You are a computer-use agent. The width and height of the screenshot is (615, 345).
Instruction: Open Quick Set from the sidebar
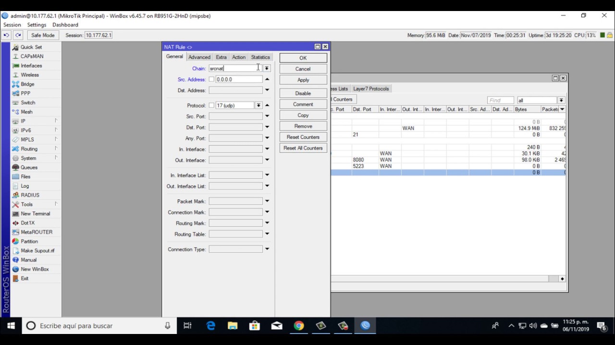pyautogui.click(x=31, y=47)
